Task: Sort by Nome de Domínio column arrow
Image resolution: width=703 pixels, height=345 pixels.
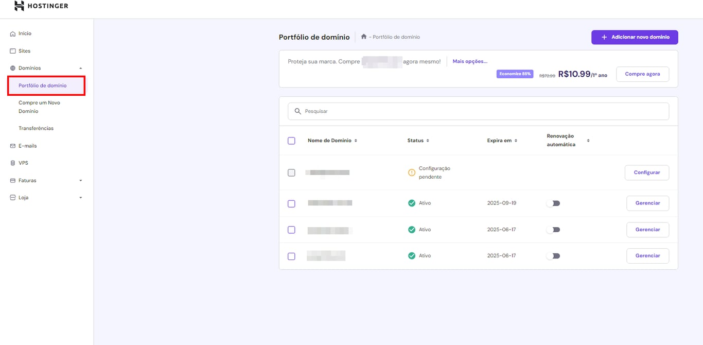Action: pyautogui.click(x=356, y=141)
